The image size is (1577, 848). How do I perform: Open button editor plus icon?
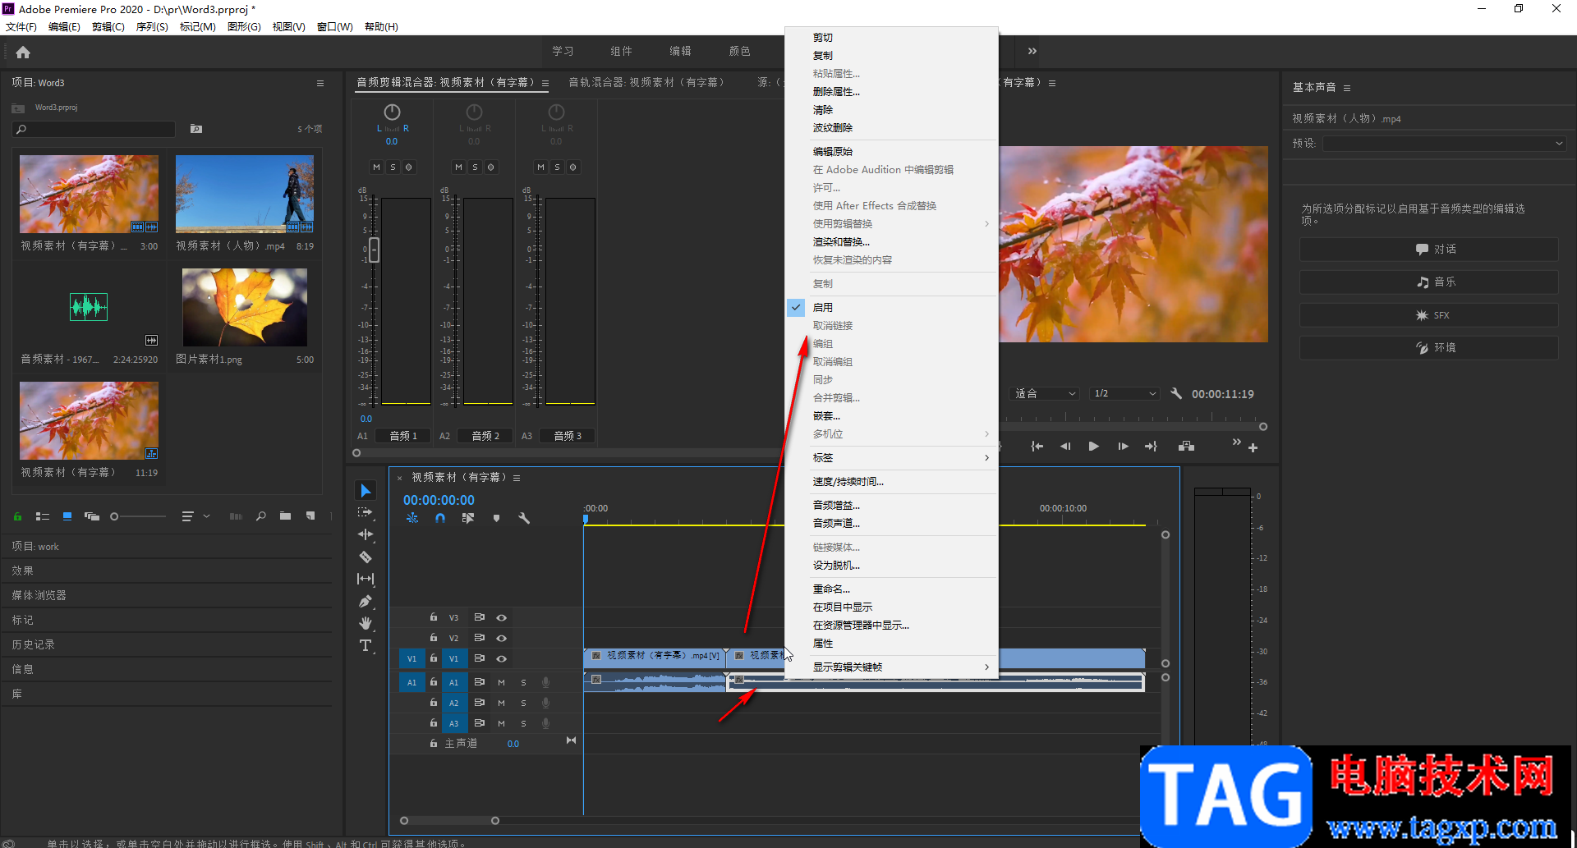(x=1253, y=448)
